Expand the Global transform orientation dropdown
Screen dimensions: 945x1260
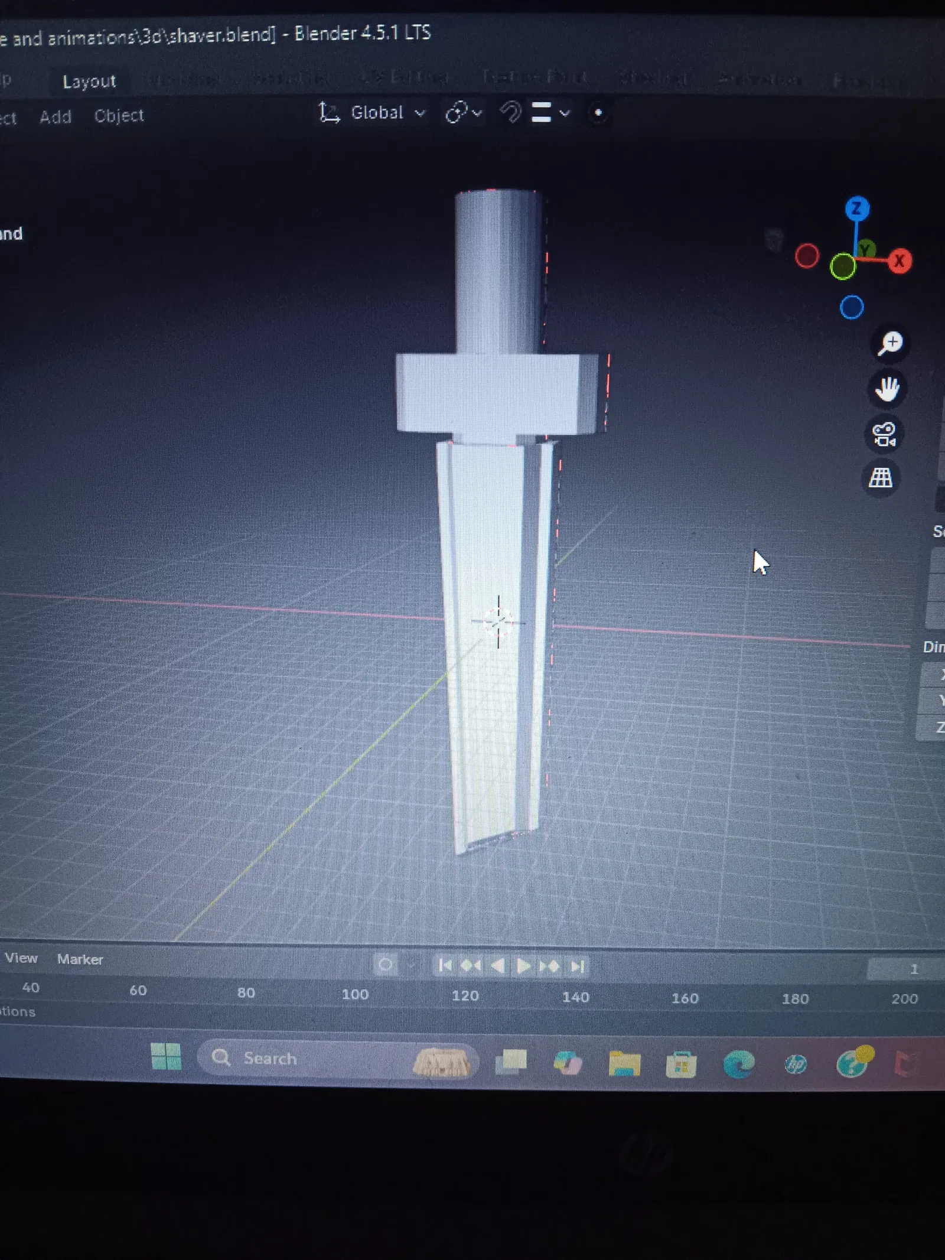(388, 112)
